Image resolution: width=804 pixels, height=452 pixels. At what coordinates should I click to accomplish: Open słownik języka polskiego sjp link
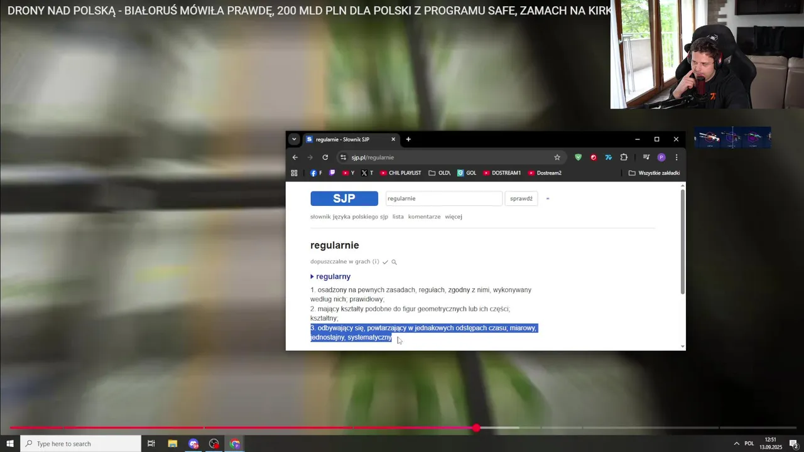[349, 217]
